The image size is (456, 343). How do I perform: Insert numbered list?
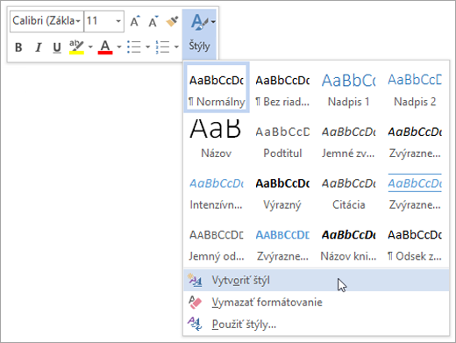(x=163, y=47)
